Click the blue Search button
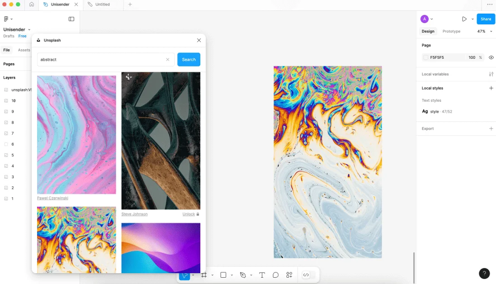496x284 pixels. pos(189,60)
